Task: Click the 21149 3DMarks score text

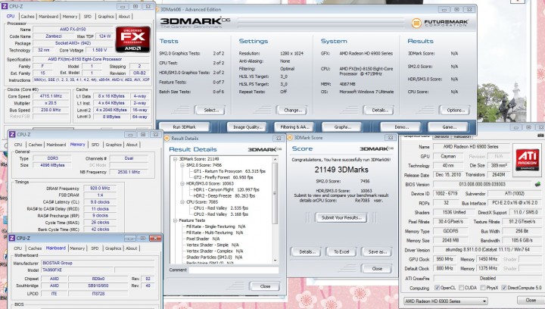Action: pos(341,170)
